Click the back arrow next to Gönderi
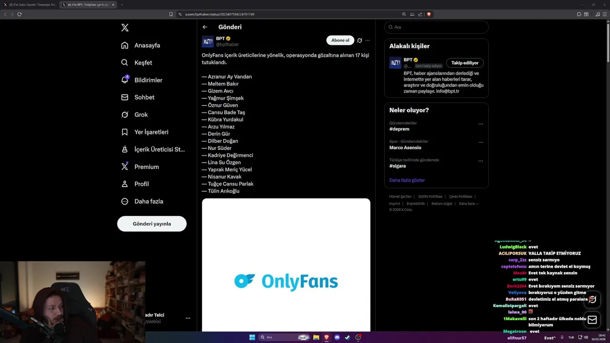The image size is (610, 343). pyautogui.click(x=205, y=27)
